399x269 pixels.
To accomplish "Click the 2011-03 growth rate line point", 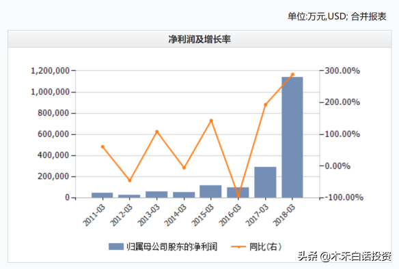I will (102, 147).
